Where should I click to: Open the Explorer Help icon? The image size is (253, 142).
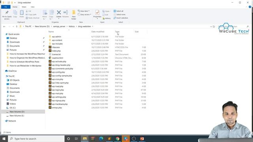click(250, 7)
